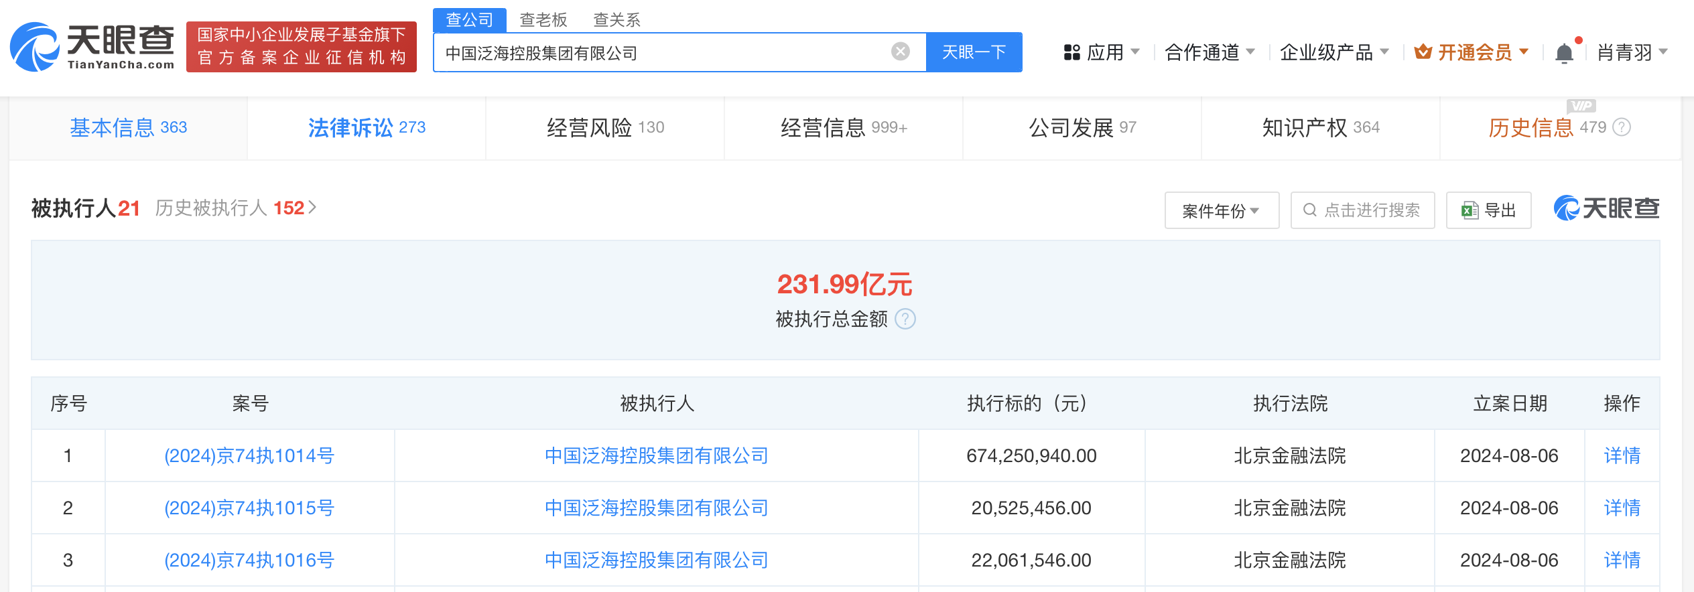Open the 企业级产品 dropdown
Image resolution: width=1694 pixels, height=592 pixels.
(x=1334, y=52)
